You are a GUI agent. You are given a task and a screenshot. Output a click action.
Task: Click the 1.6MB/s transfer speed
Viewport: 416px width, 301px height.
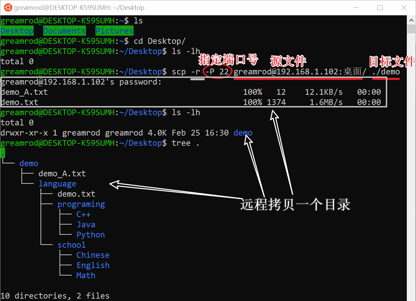(326, 102)
